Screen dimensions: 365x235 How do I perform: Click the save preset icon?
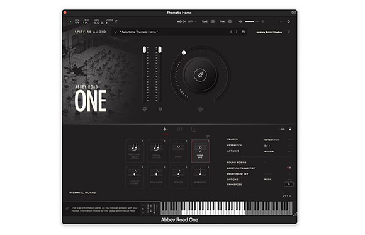243,32
